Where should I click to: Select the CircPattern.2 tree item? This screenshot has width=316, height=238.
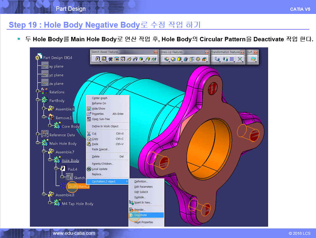(x=78, y=187)
